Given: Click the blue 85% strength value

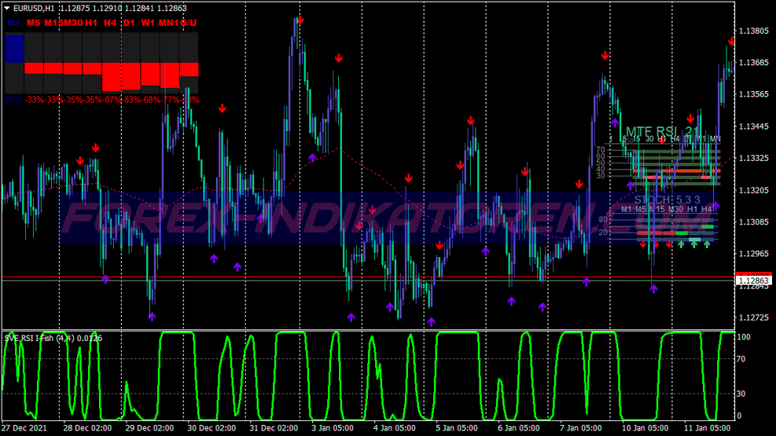Looking at the screenshot, I should point(14,100).
